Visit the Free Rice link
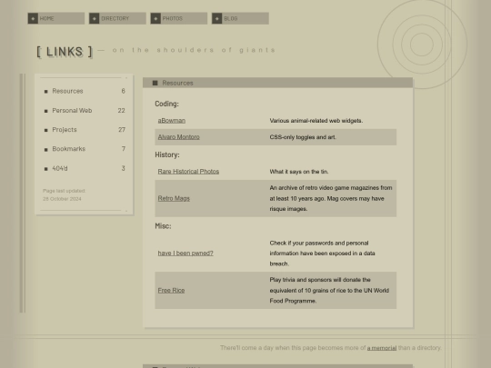Viewport: 491px width, 368px height. [x=171, y=291]
